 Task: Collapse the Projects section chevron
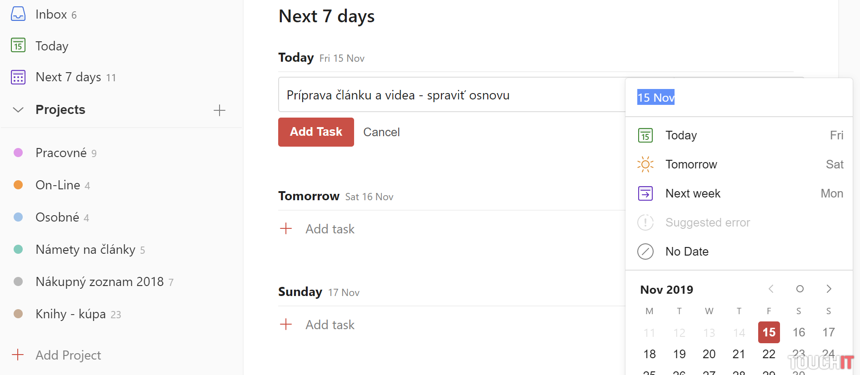coord(18,110)
